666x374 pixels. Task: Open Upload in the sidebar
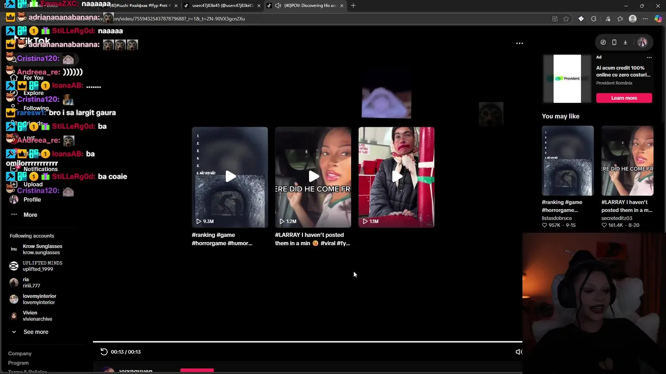click(x=33, y=184)
